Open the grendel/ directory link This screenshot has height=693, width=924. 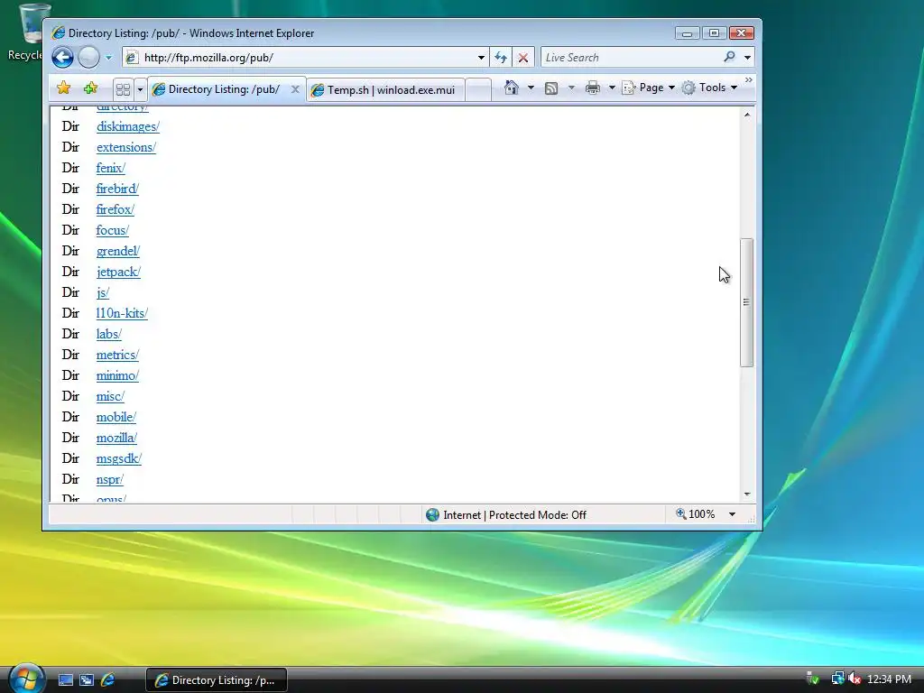pyautogui.click(x=118, y=251)
